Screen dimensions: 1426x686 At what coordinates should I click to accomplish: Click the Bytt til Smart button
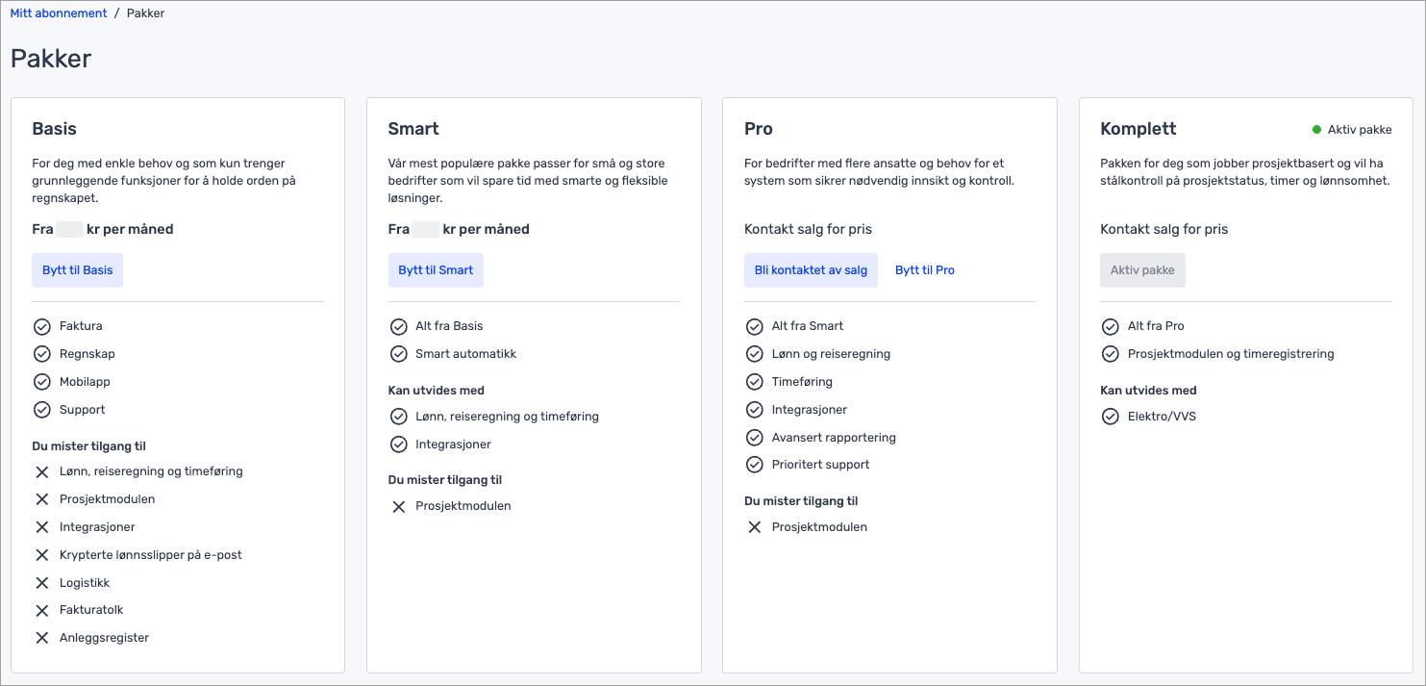pos(436,270)
